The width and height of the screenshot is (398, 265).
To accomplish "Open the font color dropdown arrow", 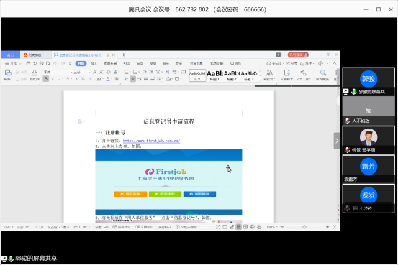I will (111, 79).
